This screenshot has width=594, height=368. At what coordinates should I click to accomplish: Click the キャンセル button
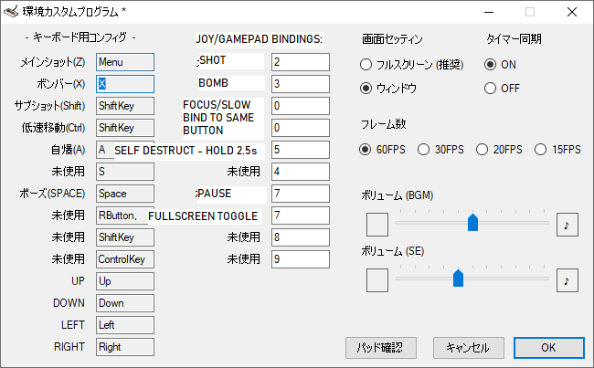(x=469, y=348)
